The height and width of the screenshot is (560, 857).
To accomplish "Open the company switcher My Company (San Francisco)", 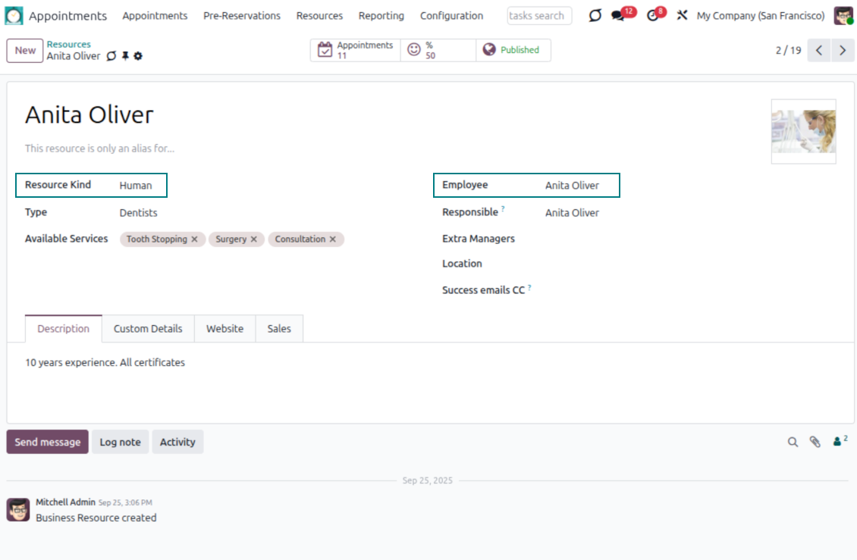I will (760, 16).
